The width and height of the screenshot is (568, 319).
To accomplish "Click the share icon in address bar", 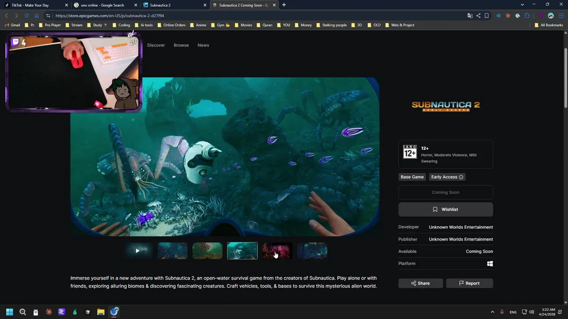I will point(478,16).
